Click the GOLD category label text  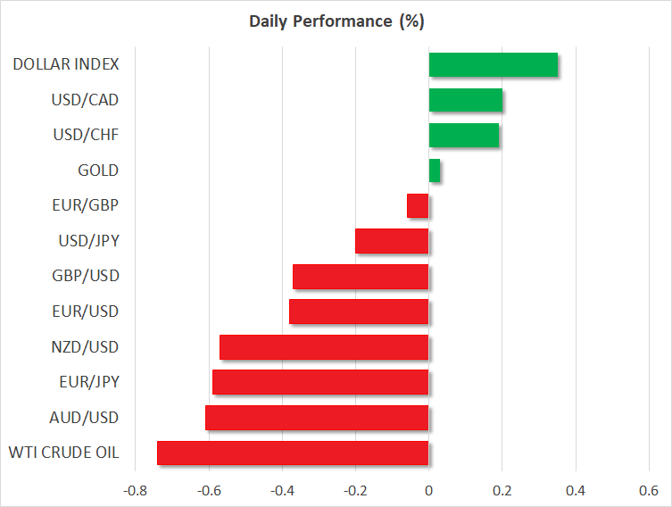tap(98, 170)
